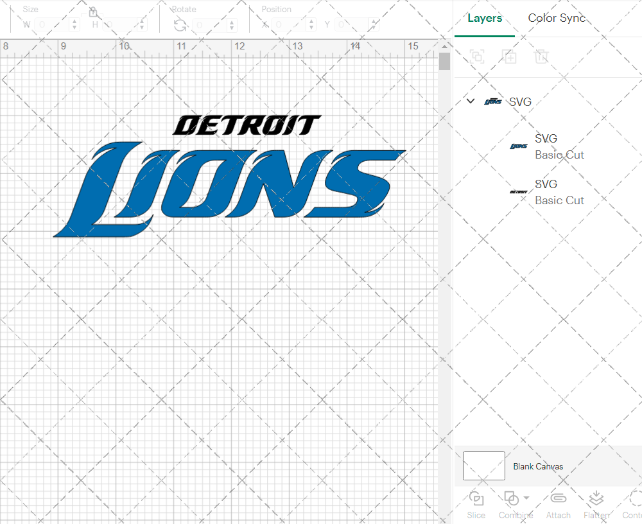Increase Position X with stepper arrow

pos(311,21)
